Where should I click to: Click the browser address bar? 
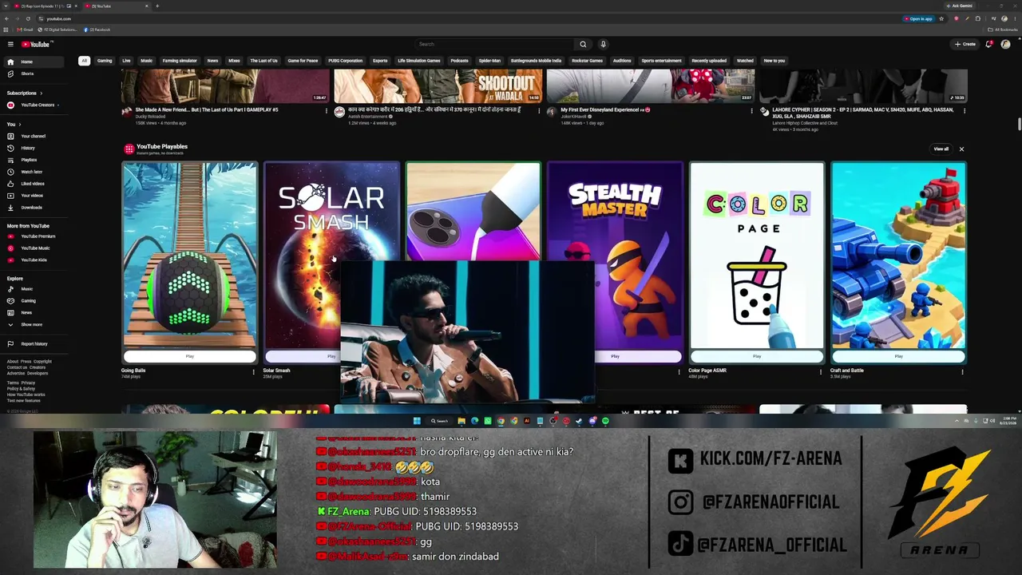471,18
